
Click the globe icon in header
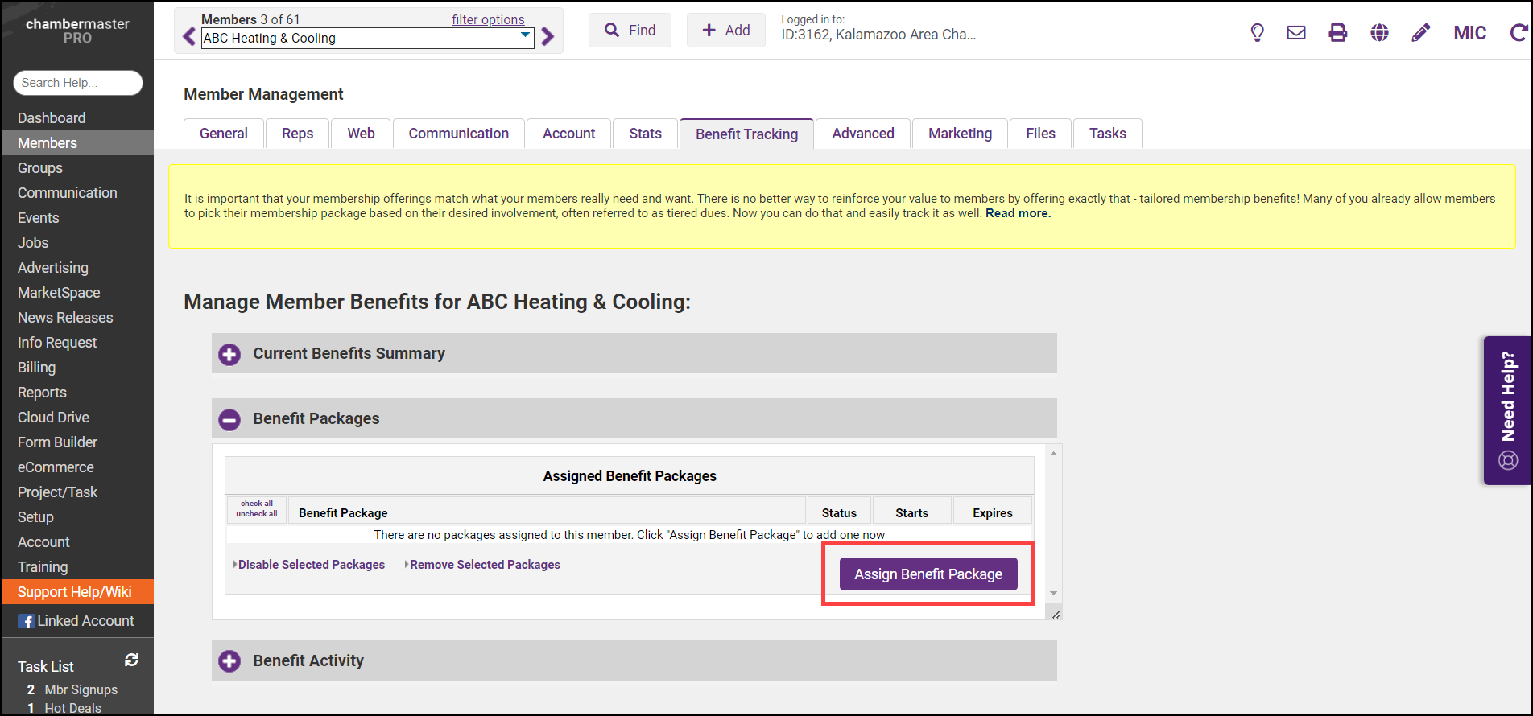pyautogui.click(x=1379, y=33)
